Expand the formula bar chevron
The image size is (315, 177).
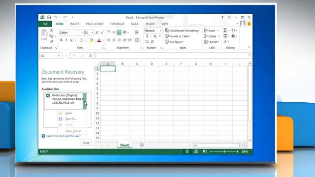pos(250,55)
